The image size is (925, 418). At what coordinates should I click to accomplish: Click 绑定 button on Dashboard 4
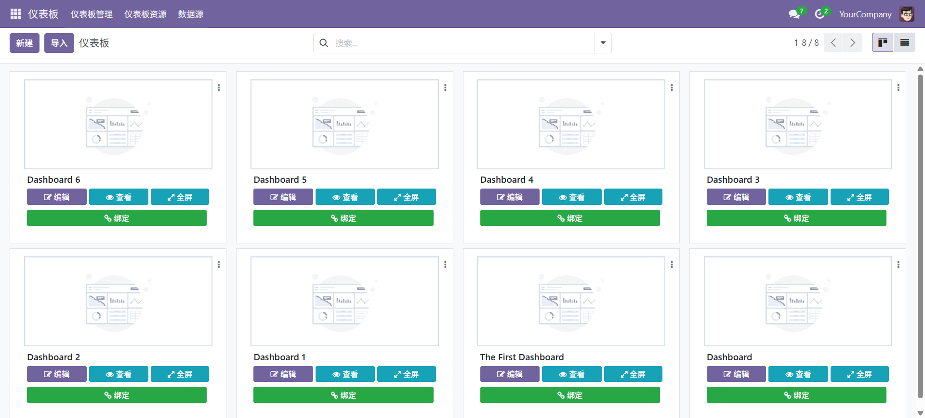coord(570,218)
